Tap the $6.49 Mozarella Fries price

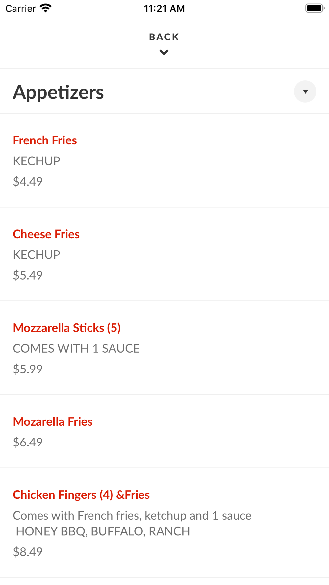tap(28, 442)
